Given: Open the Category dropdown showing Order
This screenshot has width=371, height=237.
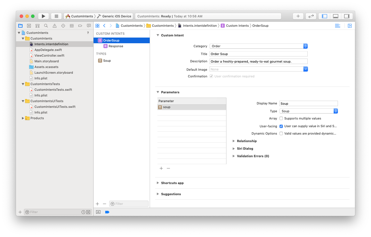Looking at the screenshot, I should (258, 46).
